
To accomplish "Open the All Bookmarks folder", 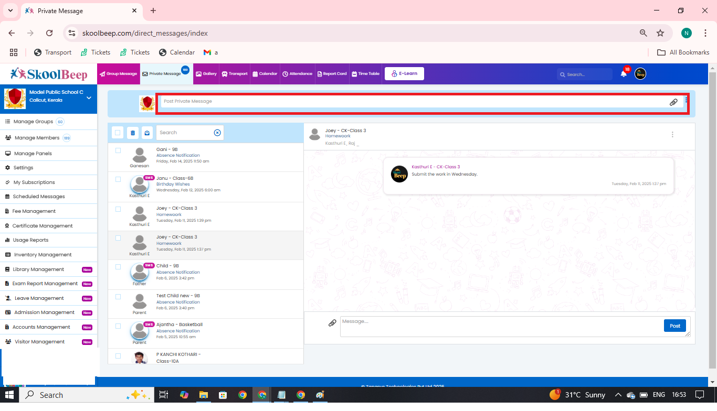I will [x=683, y=52].
